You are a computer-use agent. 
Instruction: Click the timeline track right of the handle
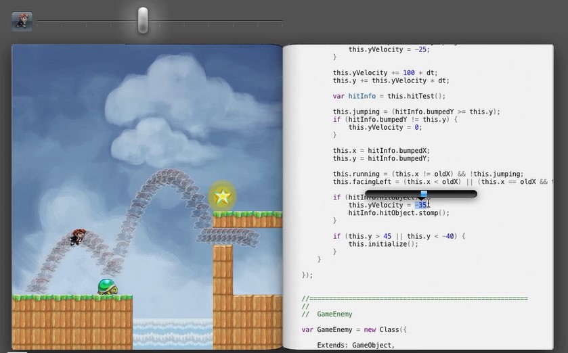click(x=215, y=22)
